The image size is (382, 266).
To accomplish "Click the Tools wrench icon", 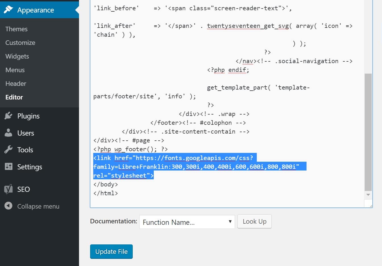I will pos(9,150).
